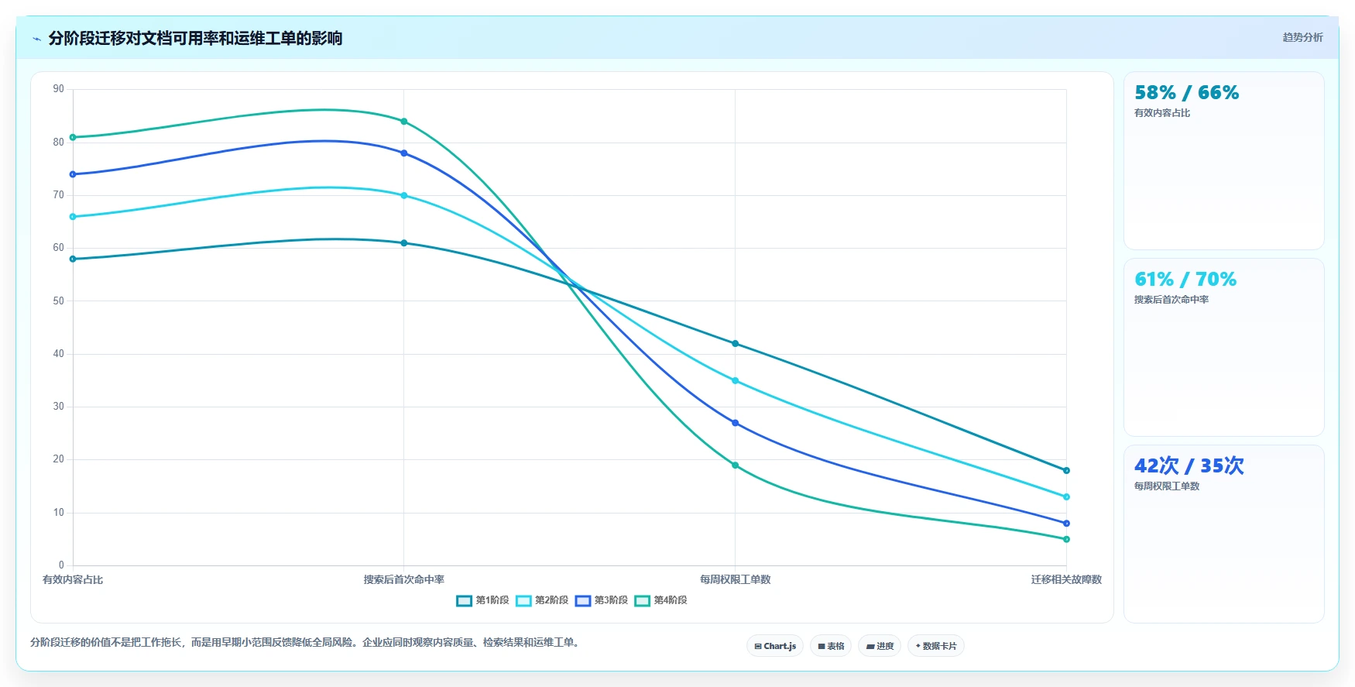The width and height of the screenshot is (1355, 687).
Task: Click the bar icon in the 进度 chip
Action: pos(870,646)
